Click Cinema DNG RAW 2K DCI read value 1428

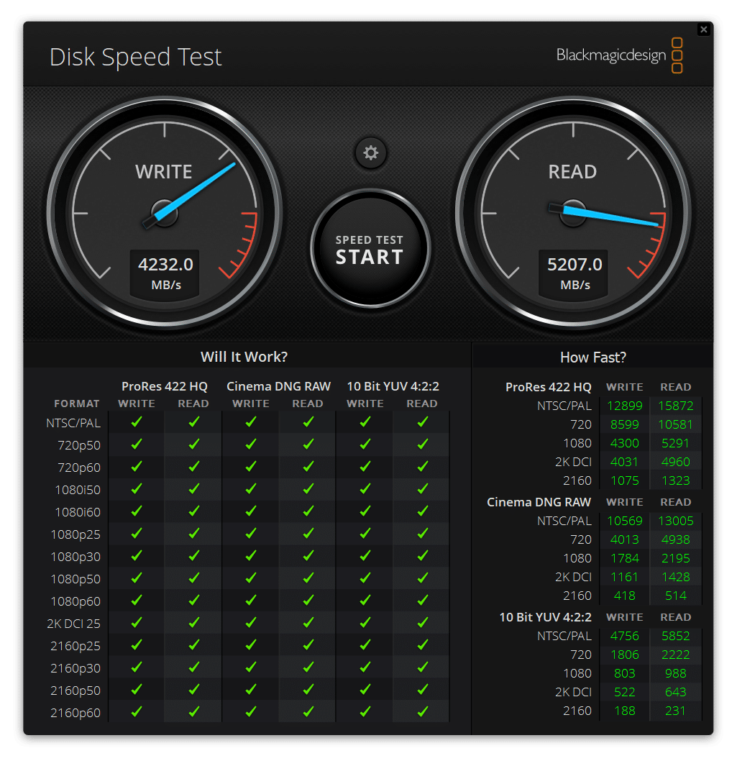tap(675, 577)
